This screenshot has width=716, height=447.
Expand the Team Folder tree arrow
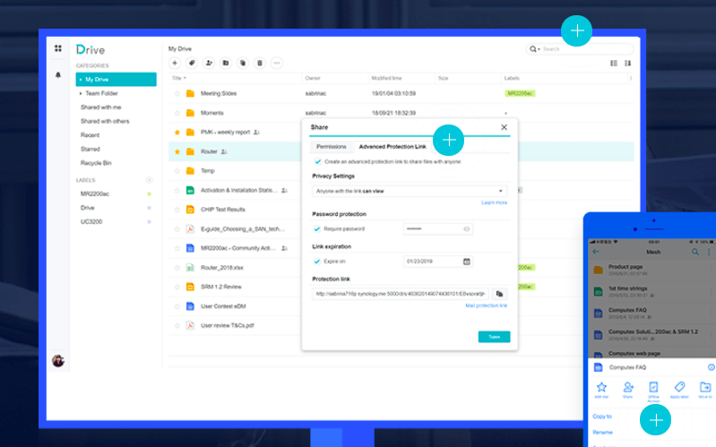pyautogui.click(x=81, y=93)
